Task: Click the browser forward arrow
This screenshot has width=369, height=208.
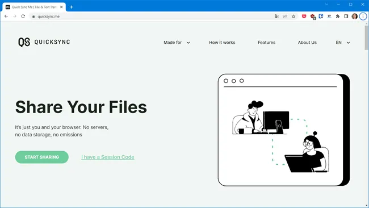Action: pyautogui.click(x=15, y=16)
